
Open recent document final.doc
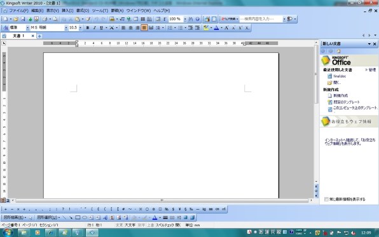[x=340, y=76]
